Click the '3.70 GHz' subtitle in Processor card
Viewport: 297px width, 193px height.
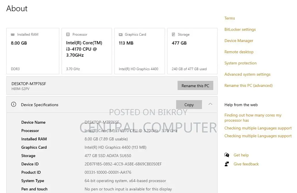[x=73, y=69]
